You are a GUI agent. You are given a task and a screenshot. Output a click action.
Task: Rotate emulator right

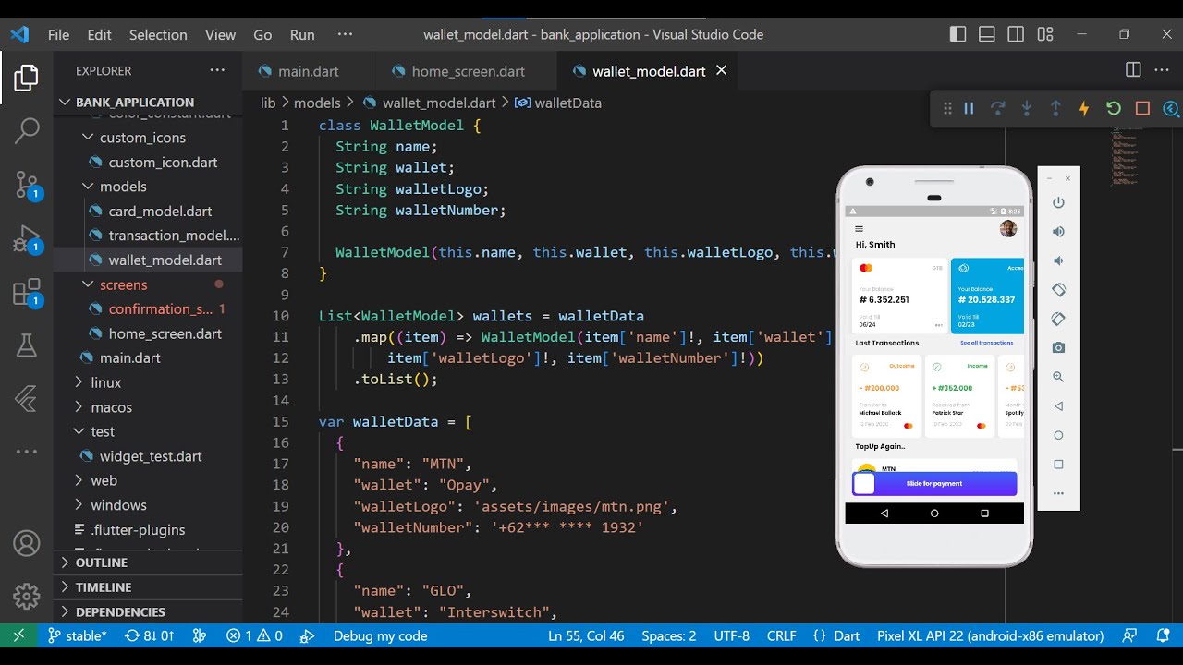tap(1058, 319)
